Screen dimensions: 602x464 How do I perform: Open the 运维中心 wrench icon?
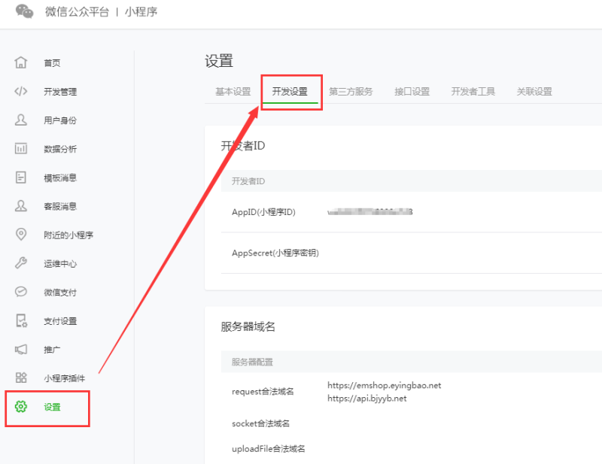pos(21,263)
